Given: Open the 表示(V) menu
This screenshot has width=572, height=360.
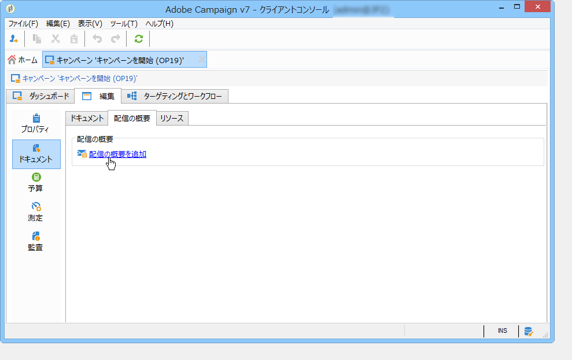Looking at the screenshot, I should click(90, 24).
